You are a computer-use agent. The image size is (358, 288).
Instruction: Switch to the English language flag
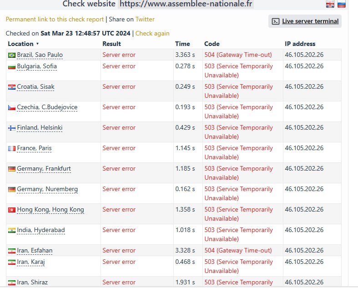coord(330,4)
